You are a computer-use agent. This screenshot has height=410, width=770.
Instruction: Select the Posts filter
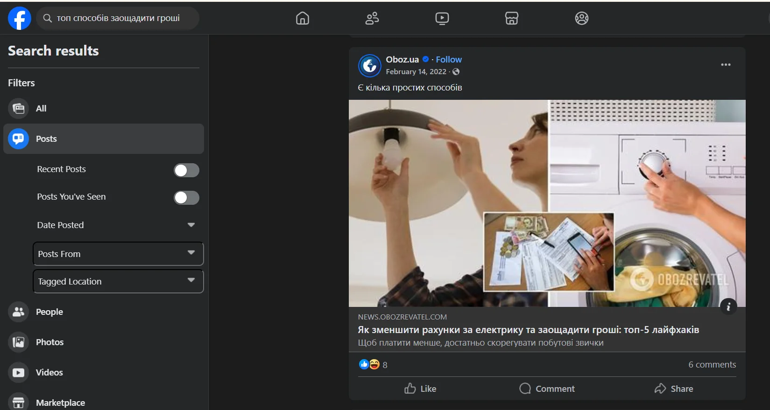coord(104,139)
